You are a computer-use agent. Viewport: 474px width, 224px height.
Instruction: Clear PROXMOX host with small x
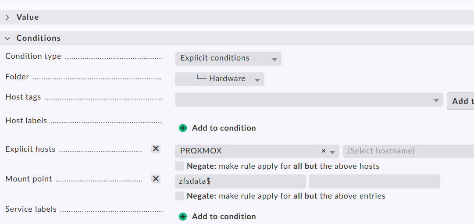324,151
